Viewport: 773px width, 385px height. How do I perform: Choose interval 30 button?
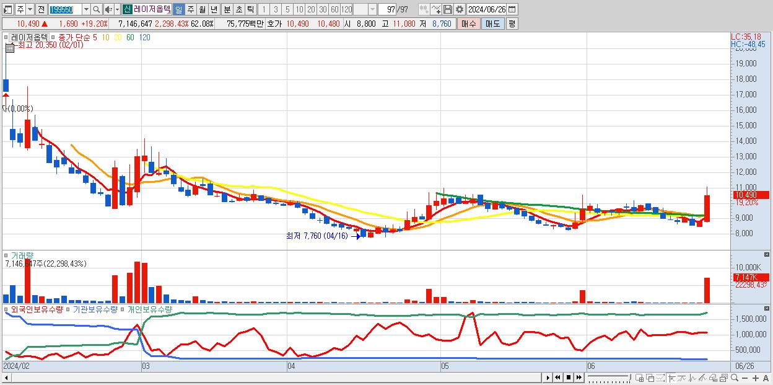coord(323,9)
